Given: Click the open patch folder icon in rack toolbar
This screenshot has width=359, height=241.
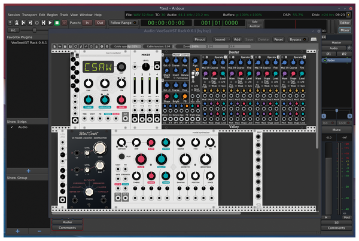Looking at the screenshot, I should 59,47.
